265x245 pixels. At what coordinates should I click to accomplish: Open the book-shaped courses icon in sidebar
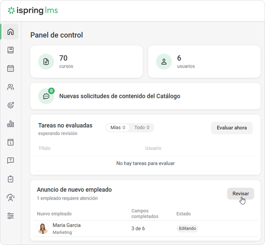[11, 50]
